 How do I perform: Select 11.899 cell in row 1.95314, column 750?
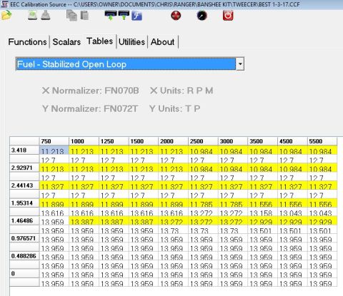point(54,204)
